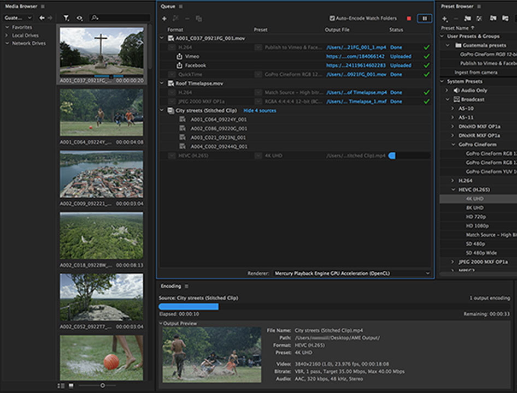Open Roof Timelapse.mp4 output file link
This screenshot has width=517, height=393.
[356, 93]
